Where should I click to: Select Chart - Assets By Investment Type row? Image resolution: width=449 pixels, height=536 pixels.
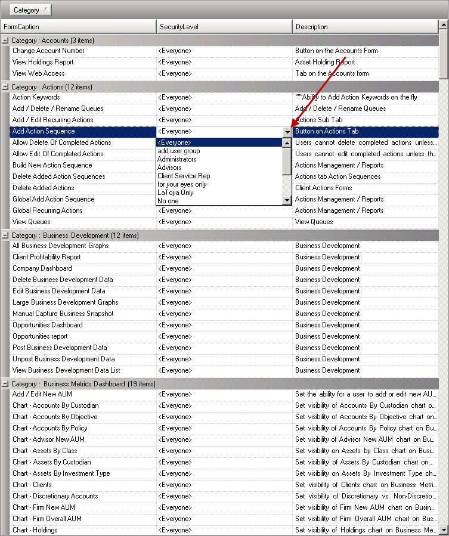click(224, 473)
